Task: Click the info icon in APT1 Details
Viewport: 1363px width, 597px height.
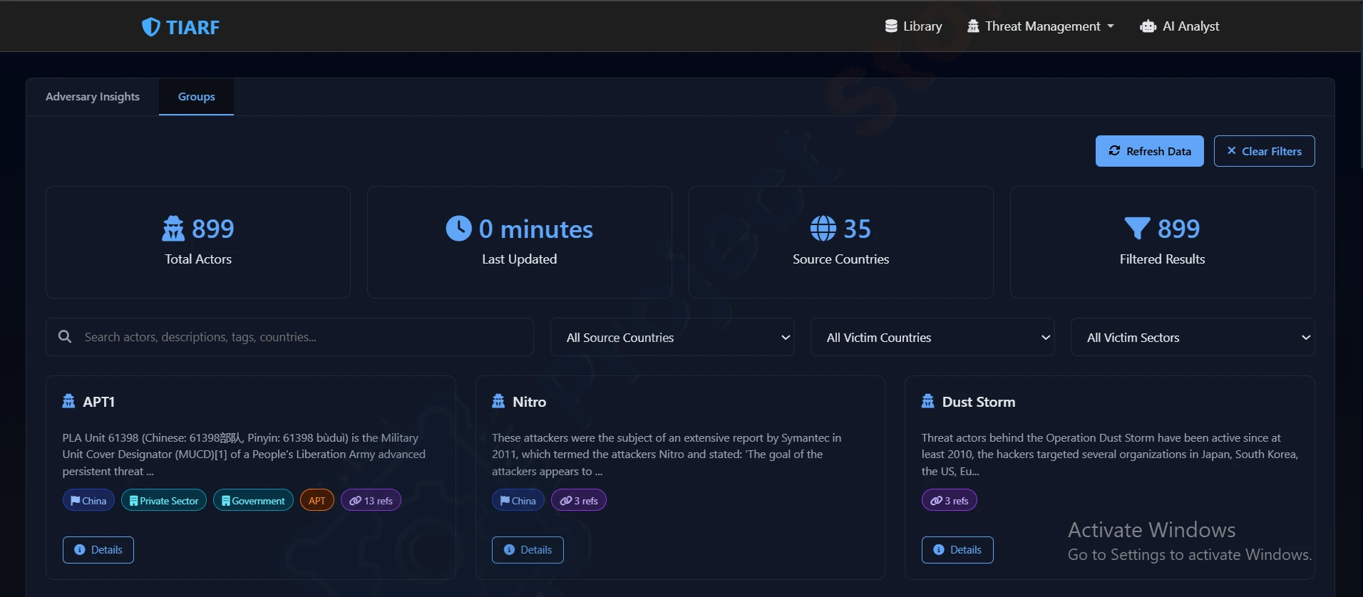Action: point(80,550)
